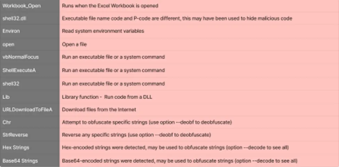Click the P-code are different warning description
This screenshot has height=167, width=339.
click(177, 18)
